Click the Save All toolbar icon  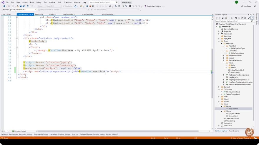tap(24, 6)
